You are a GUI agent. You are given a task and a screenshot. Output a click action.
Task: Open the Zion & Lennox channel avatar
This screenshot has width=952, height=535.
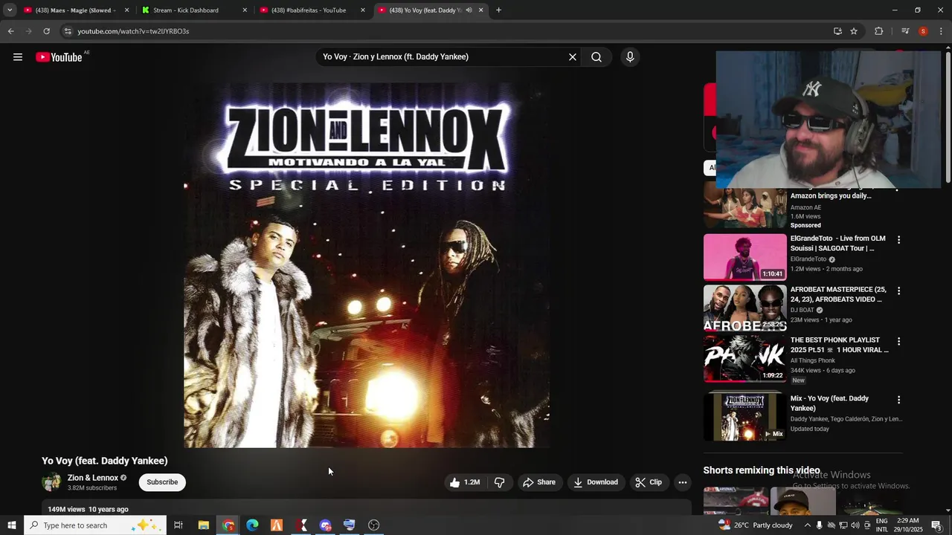tap(51, 482)
